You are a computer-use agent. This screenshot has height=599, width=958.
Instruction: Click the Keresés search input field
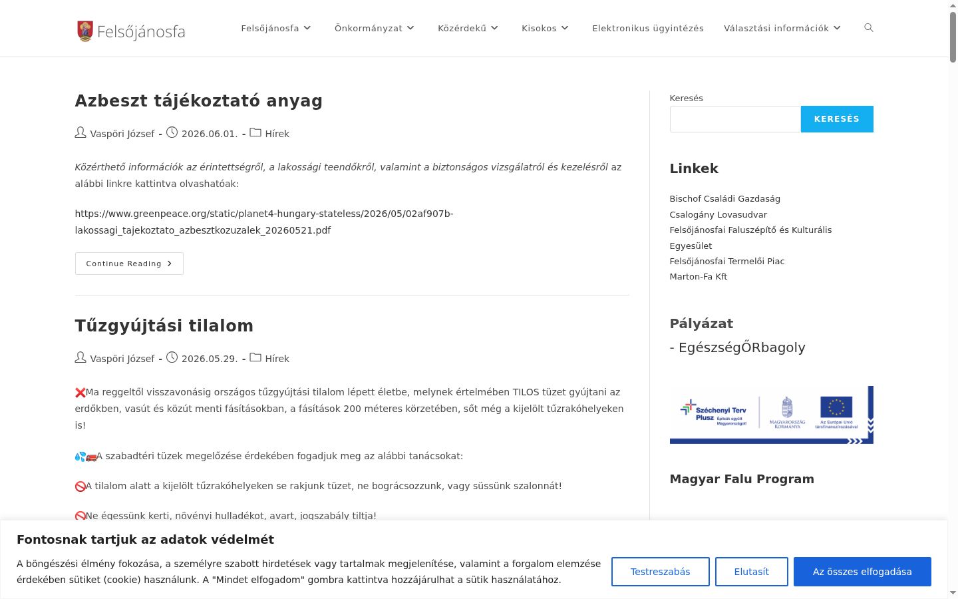[x=735, y=119]
